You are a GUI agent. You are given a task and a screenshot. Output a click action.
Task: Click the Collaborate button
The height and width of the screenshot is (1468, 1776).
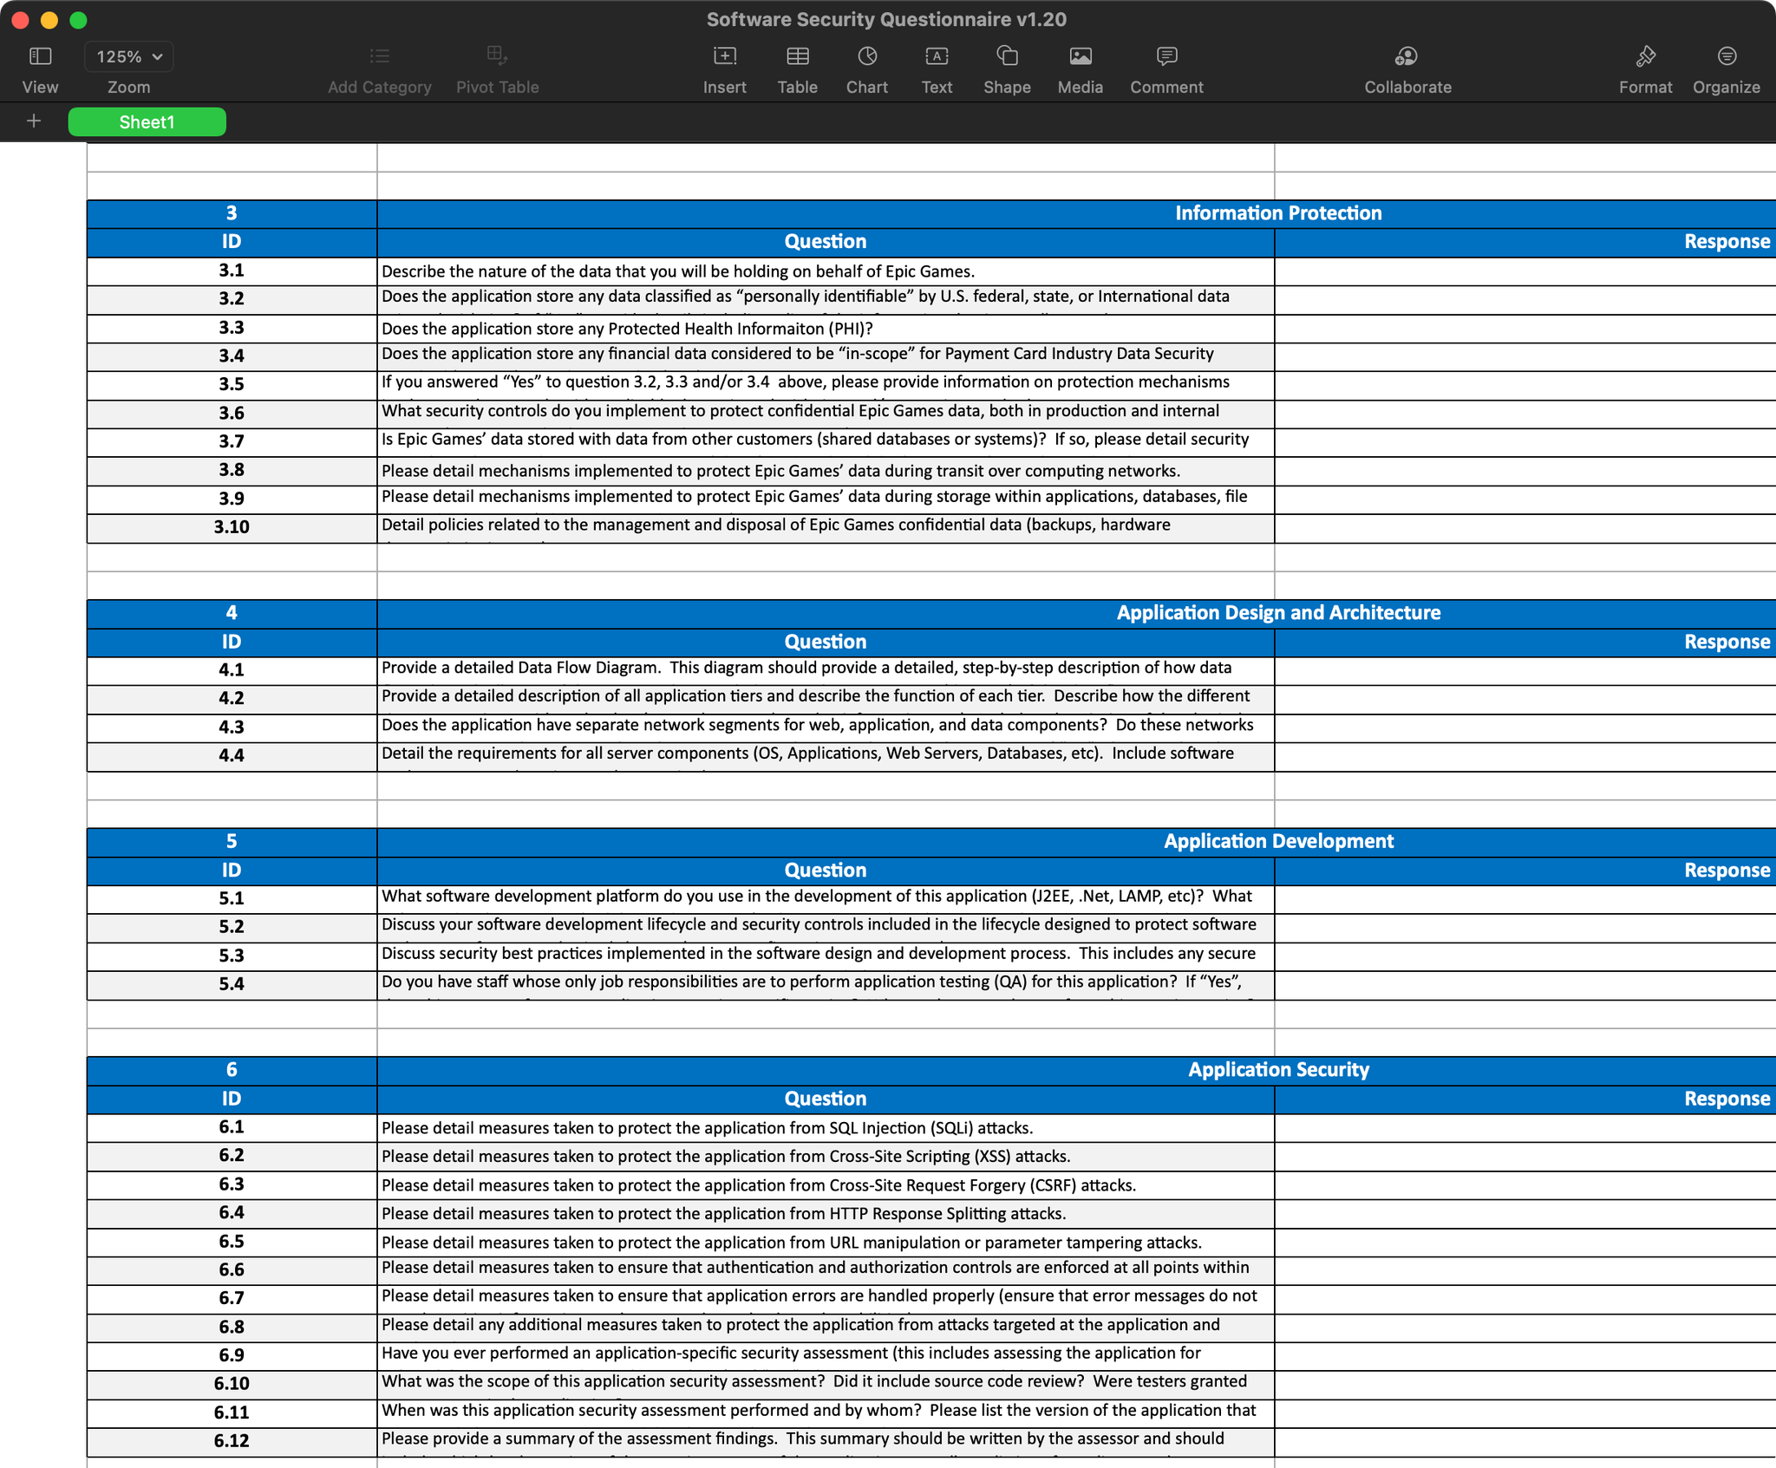point(1407,57)
